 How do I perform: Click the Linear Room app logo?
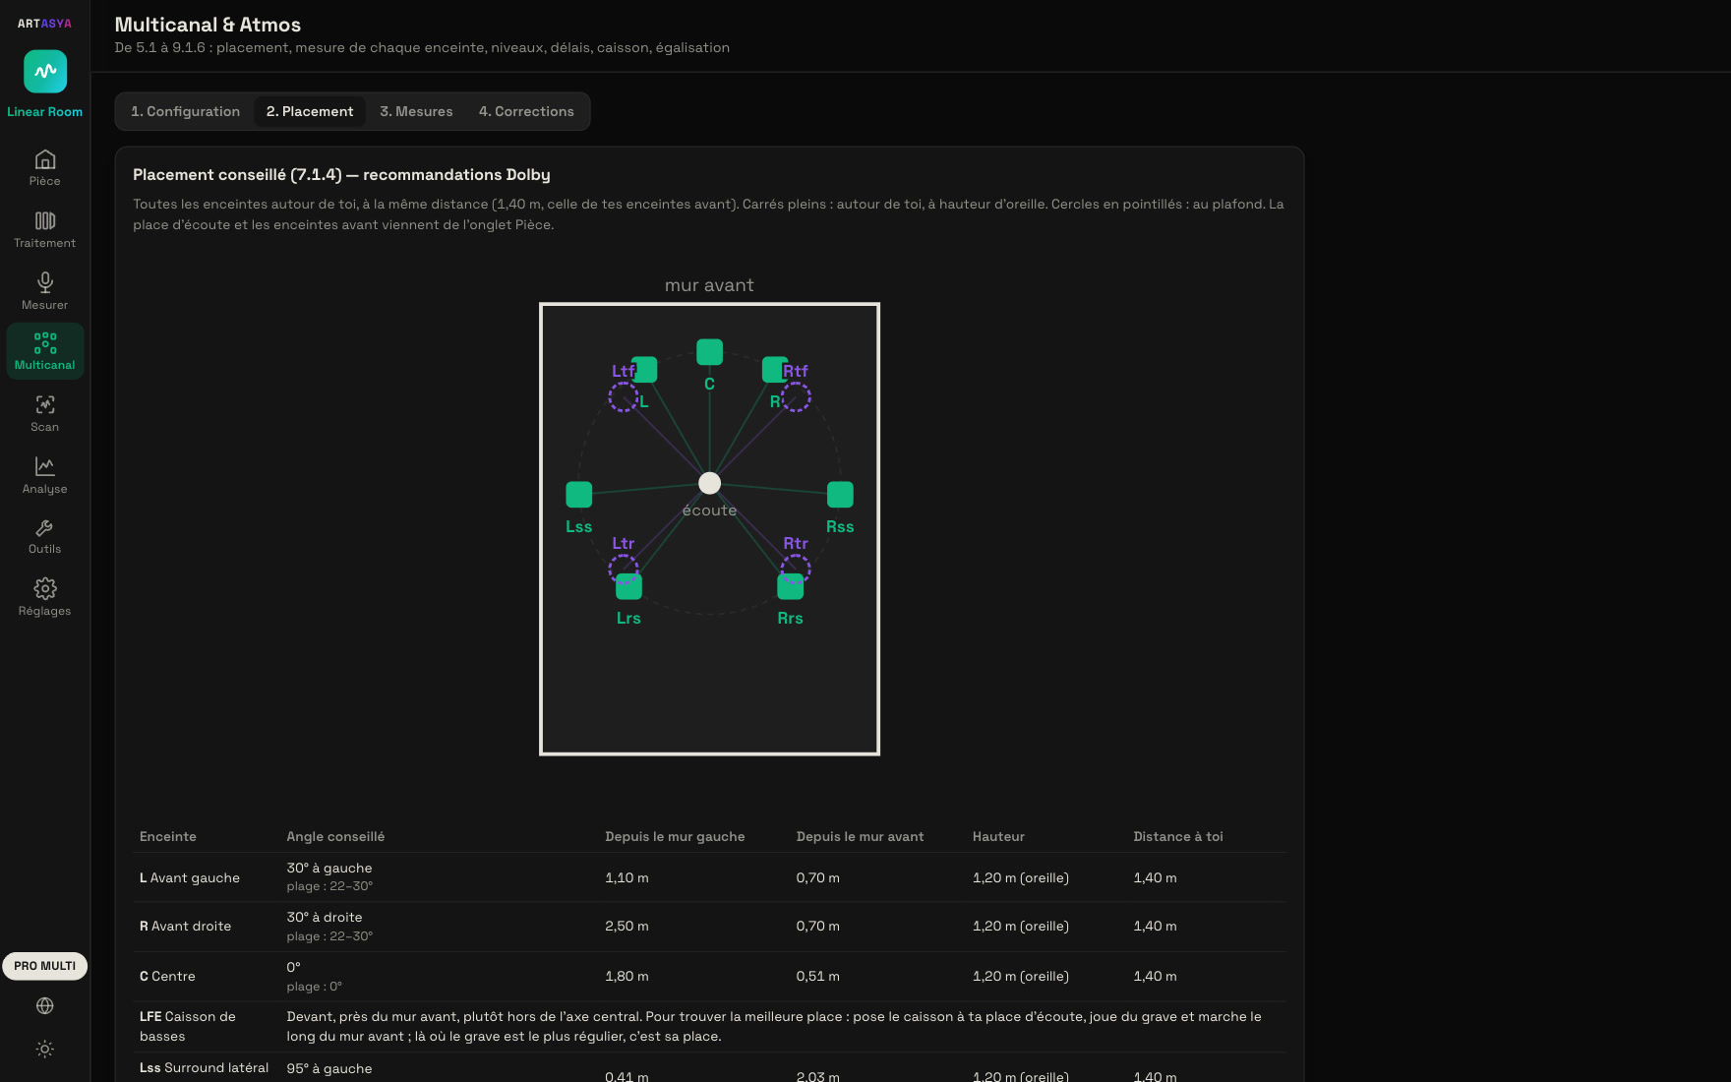45,71
